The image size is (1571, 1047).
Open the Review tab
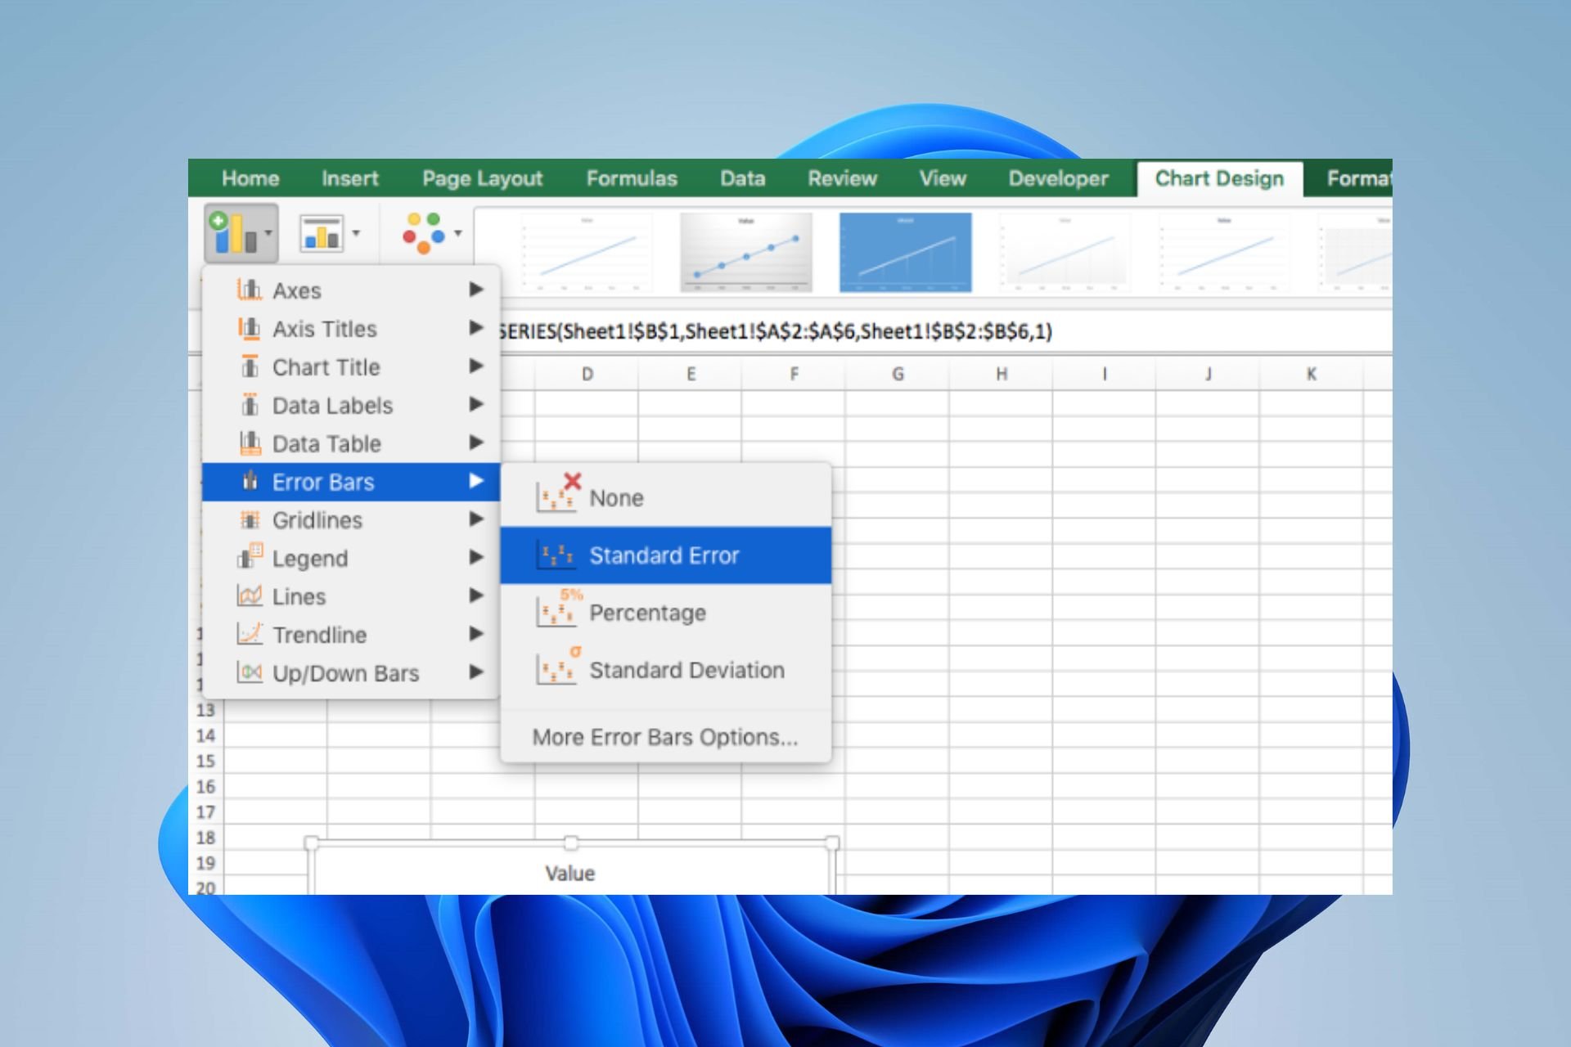pyautogui.click(x=843, y=178)
